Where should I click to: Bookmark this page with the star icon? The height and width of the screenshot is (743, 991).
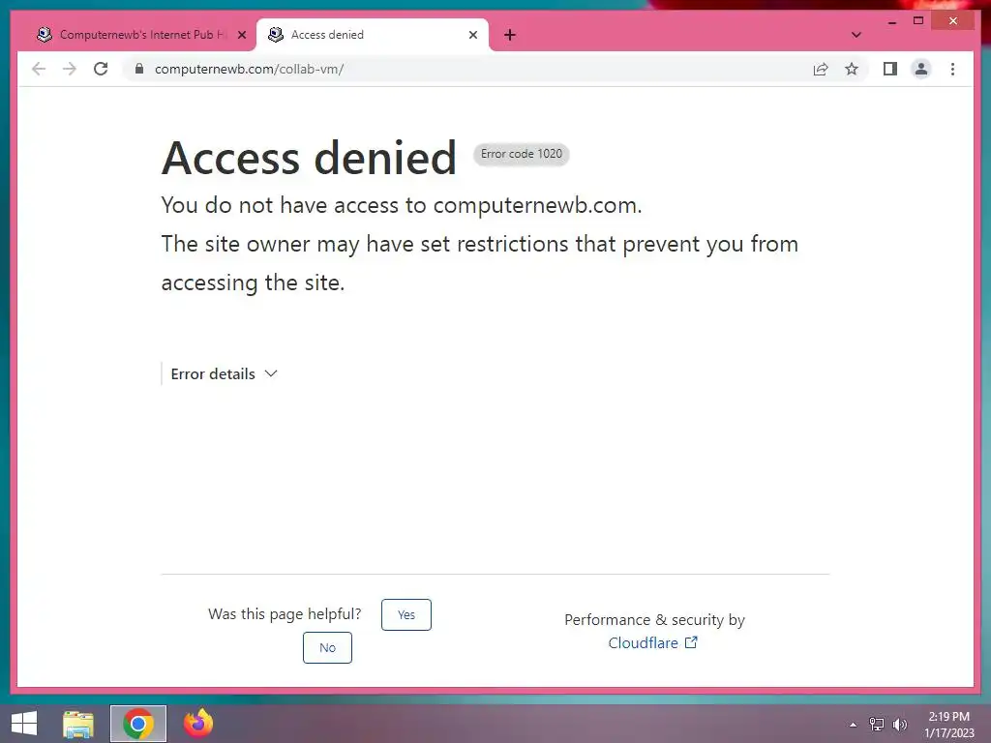852,69
